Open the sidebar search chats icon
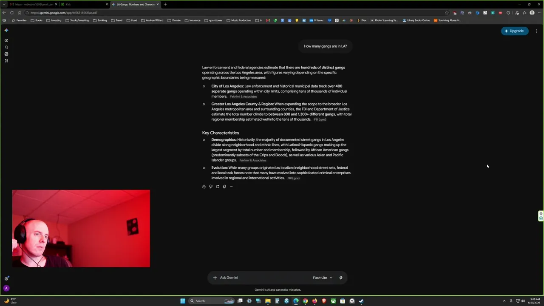The height and width of the screenshot is (306, 544). [6, 47]
